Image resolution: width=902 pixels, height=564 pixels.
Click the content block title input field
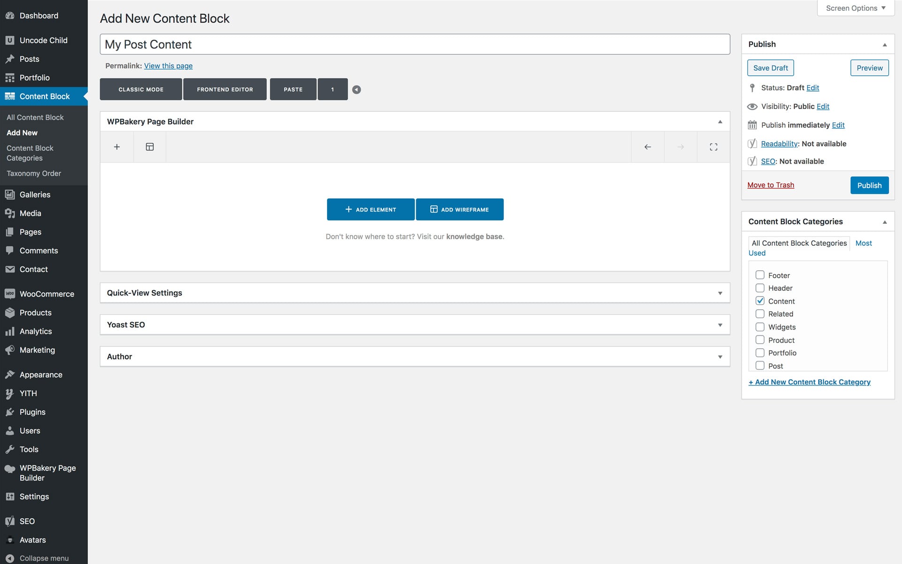click(x=414, y=44)
